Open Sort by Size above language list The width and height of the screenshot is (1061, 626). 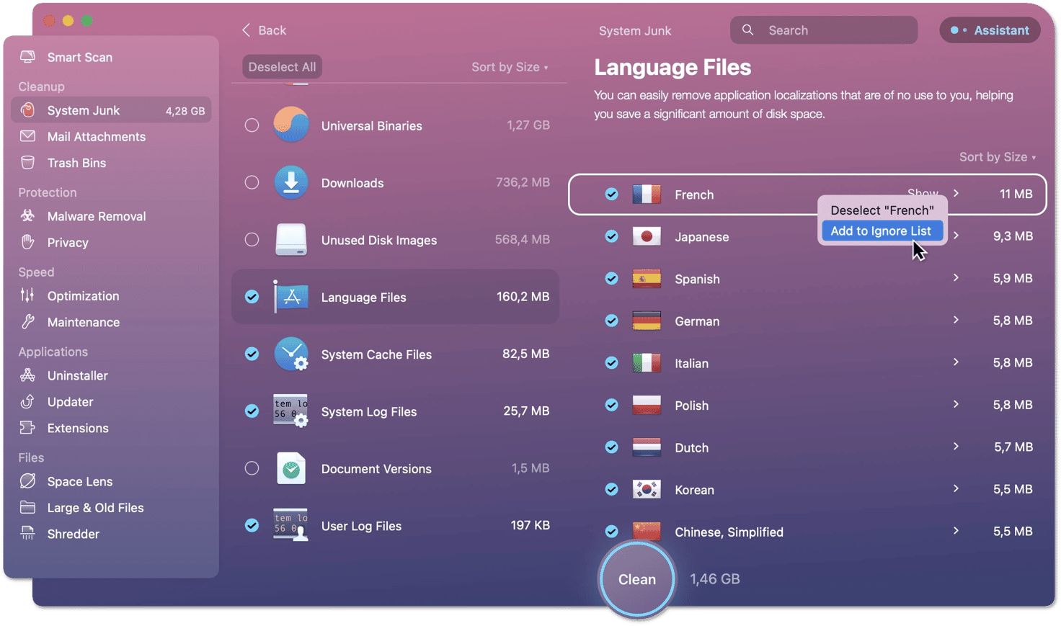[997, 157]
